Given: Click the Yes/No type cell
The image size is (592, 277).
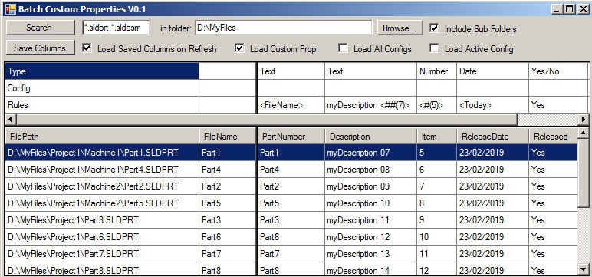Looking at the screenshot, I should pyautogui.click(x=558, y=71).
